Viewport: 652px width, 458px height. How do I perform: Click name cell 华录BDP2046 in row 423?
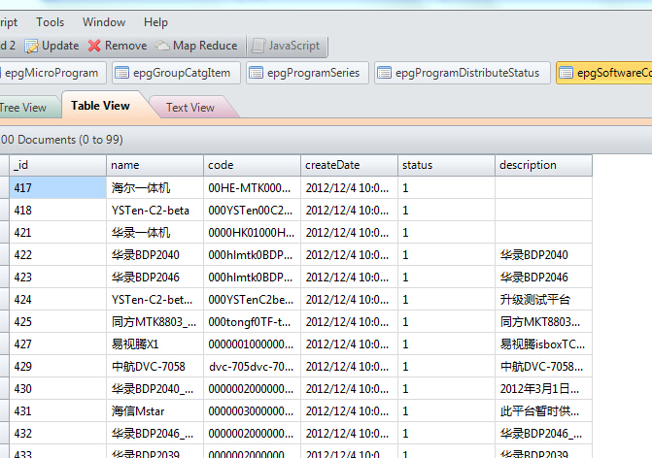155,277
